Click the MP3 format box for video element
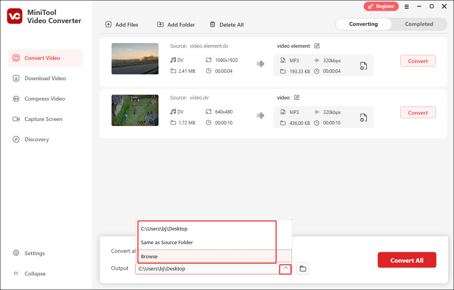This screenshot has width=454, height=290. click(x=323, y=65)
